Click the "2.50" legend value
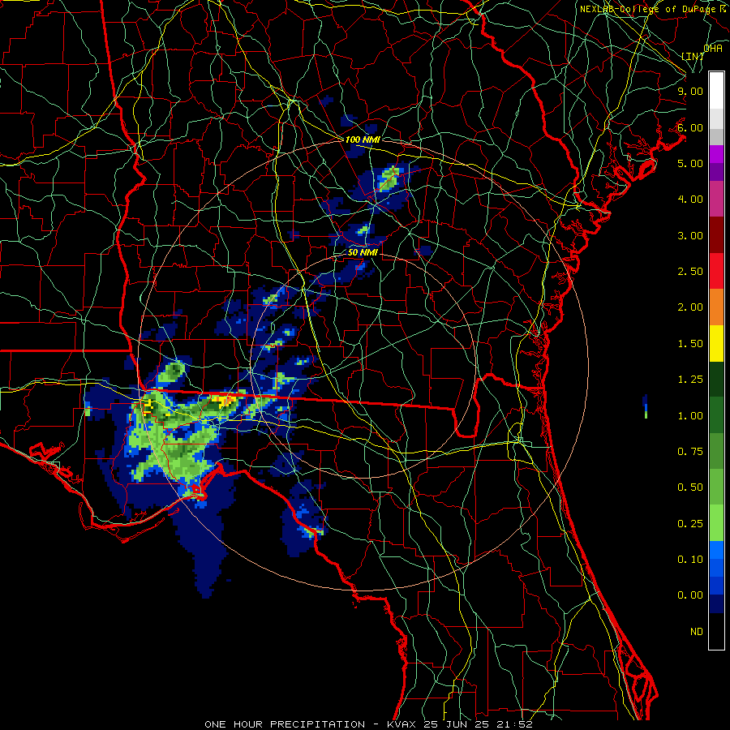 click(690, 272)
